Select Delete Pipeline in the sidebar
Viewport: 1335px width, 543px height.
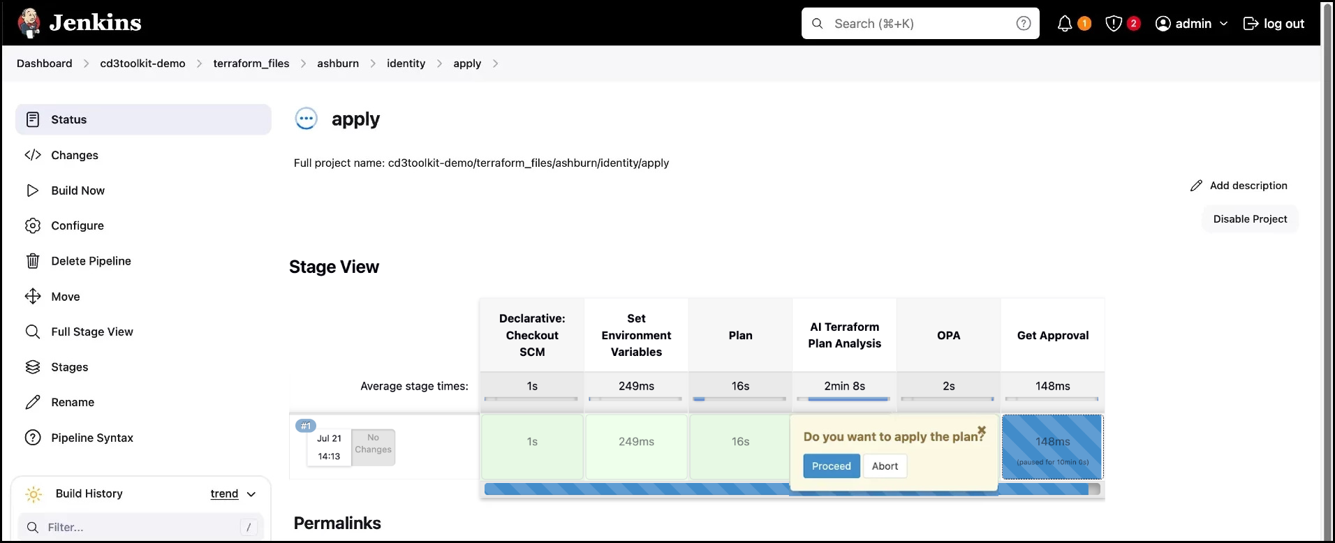[143, 261]
